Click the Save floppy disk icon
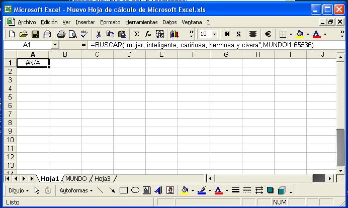Image resolution: width=348 pixels, height=208 pixels. coord(35,34)
